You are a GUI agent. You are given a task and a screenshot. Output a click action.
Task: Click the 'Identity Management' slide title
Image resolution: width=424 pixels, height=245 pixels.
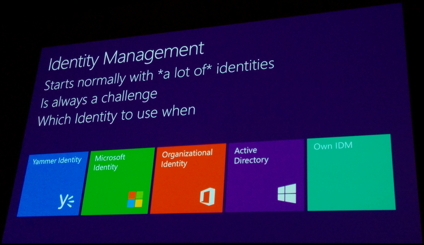pos(126,57)
